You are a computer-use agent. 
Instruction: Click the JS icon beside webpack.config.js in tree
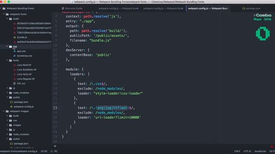[x=11, y=107]
